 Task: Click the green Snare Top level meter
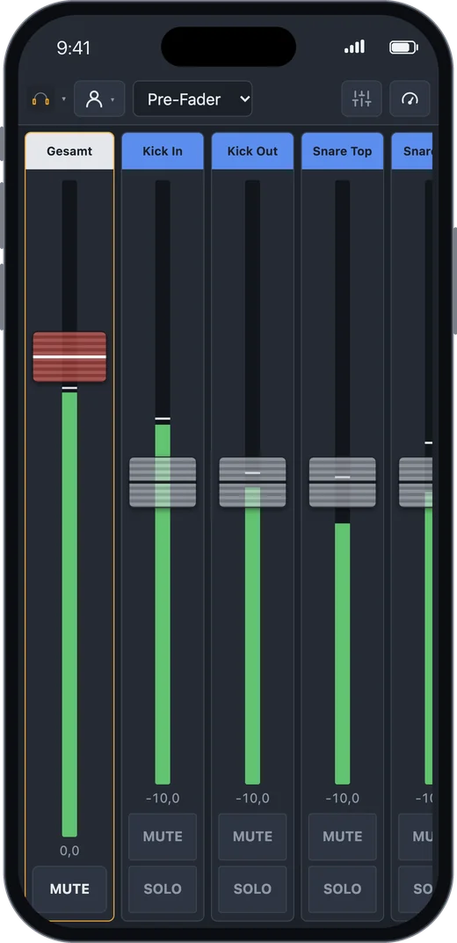[342, 654]
